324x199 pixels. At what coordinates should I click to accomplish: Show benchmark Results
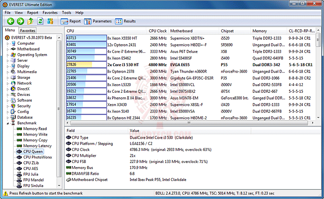pyautogui.click(x=125, y=21)
